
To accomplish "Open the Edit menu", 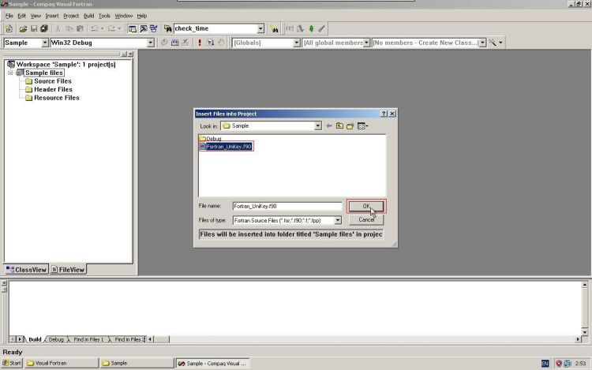I will point(21,16).
